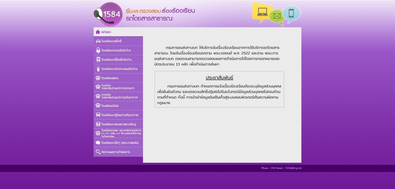Click the magnifier icon for ติดตามผลการดำเนินการ
This screenshot has width=395, height=189.
pos(98,152)
